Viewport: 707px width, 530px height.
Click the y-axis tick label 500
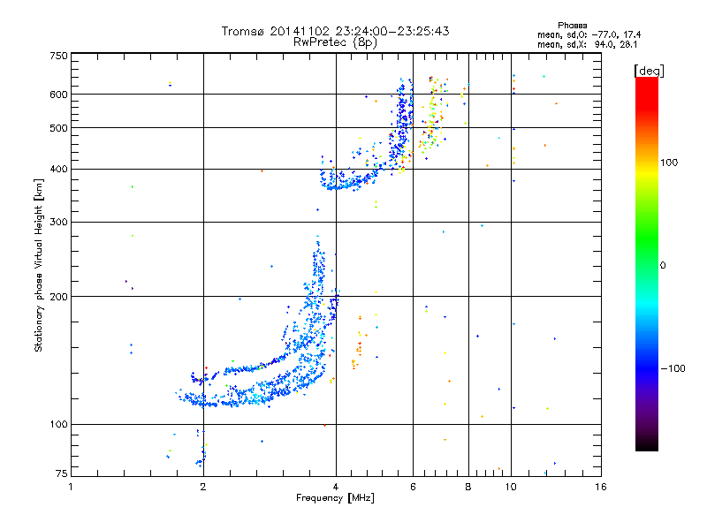[x=59, y=128]
